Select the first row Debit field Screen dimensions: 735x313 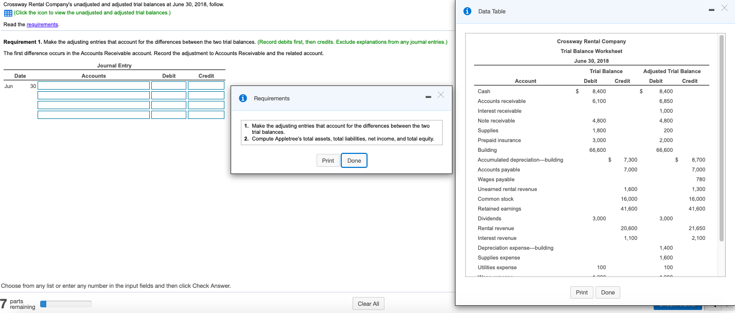coord(169,85)
